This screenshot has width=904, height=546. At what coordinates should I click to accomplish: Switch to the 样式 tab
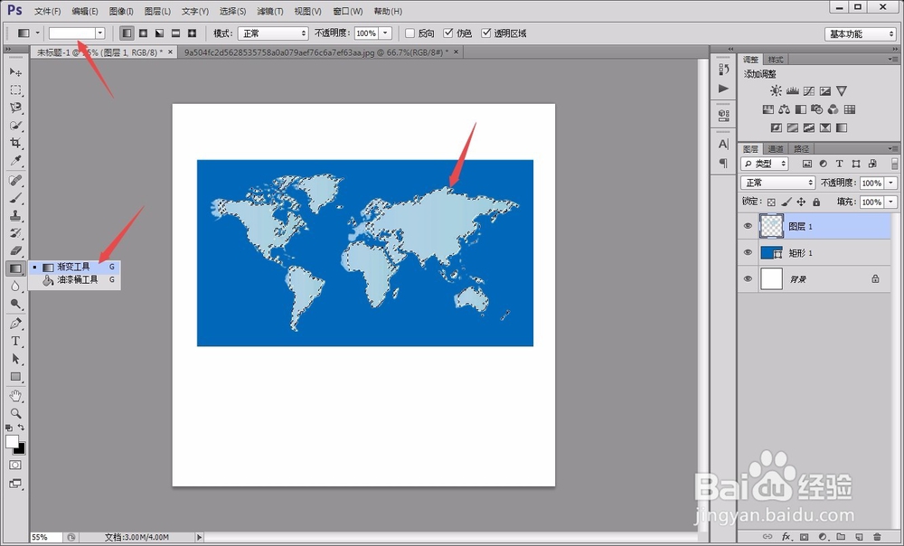(776, 60)
